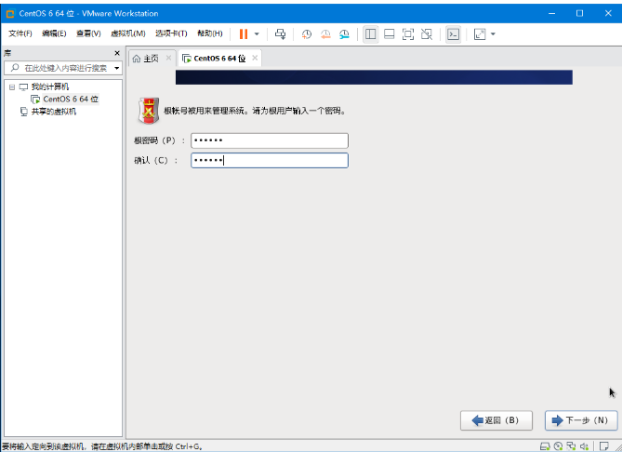Screen dimensions: 622x452
Task: Switch to the 主页 home tab
Action: tap(146, 59)
